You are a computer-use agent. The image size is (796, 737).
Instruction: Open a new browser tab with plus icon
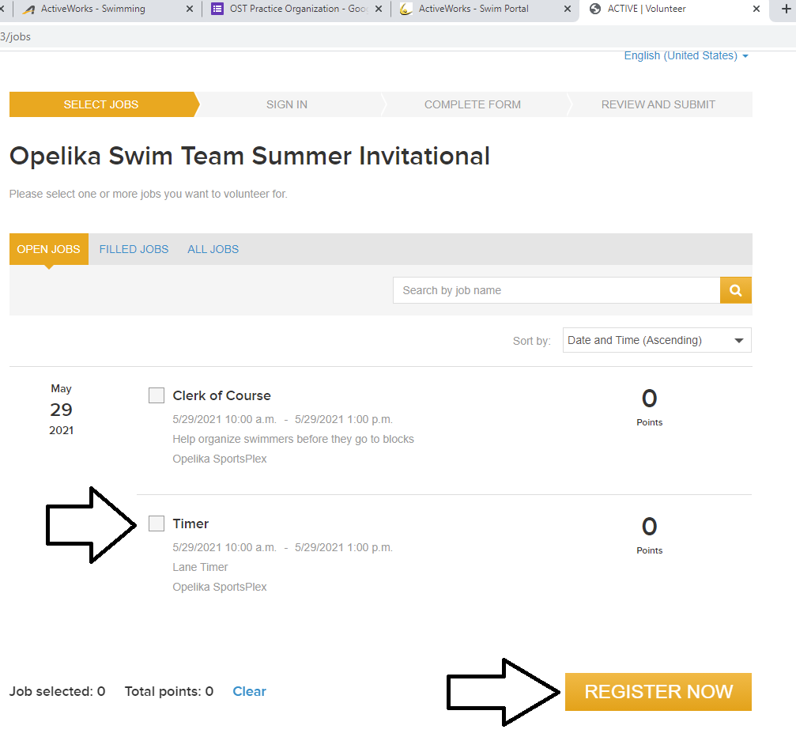pyautogui.click(x=785, y=9)
